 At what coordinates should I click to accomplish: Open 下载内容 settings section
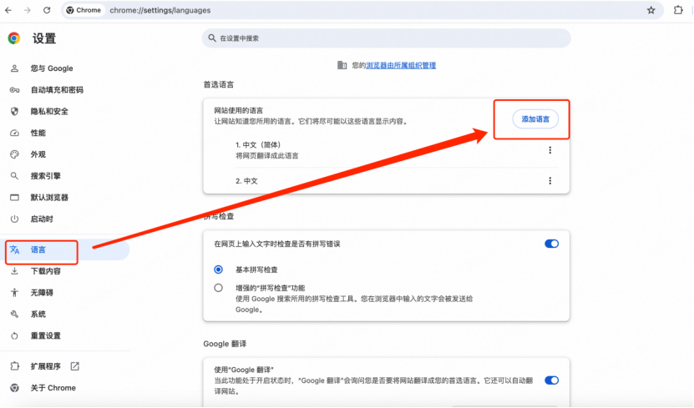46,271
